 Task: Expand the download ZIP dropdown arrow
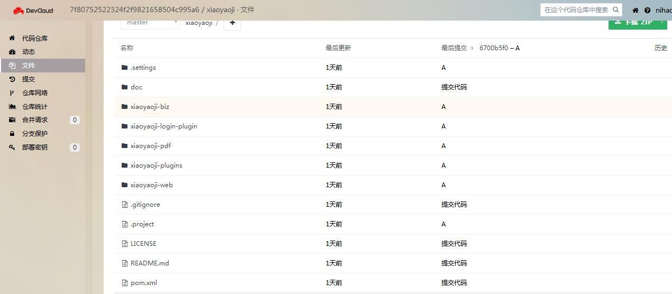(662, 24)
